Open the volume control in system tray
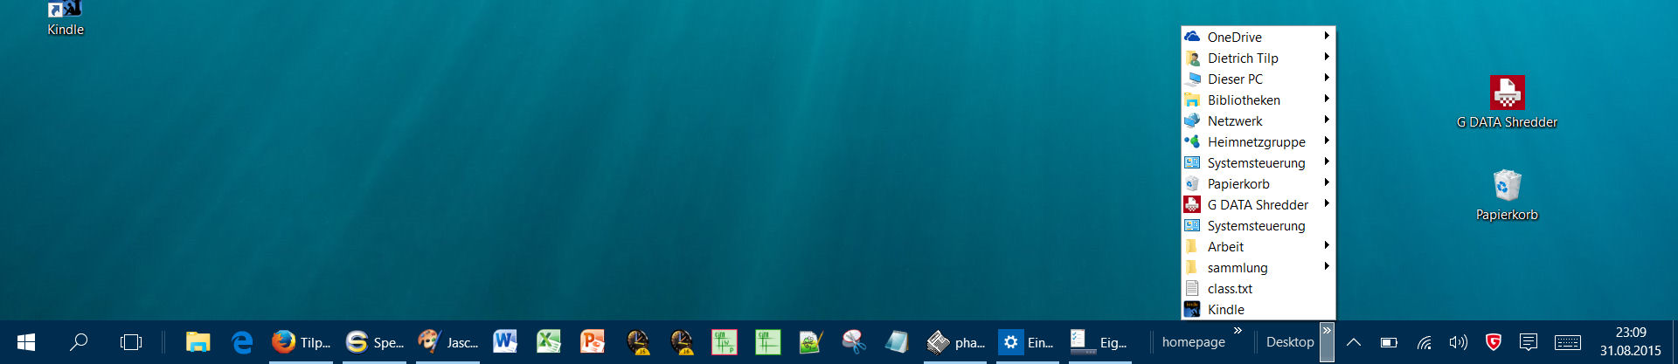Viewport: 1678px width, 364px height. pos(1458,342)
